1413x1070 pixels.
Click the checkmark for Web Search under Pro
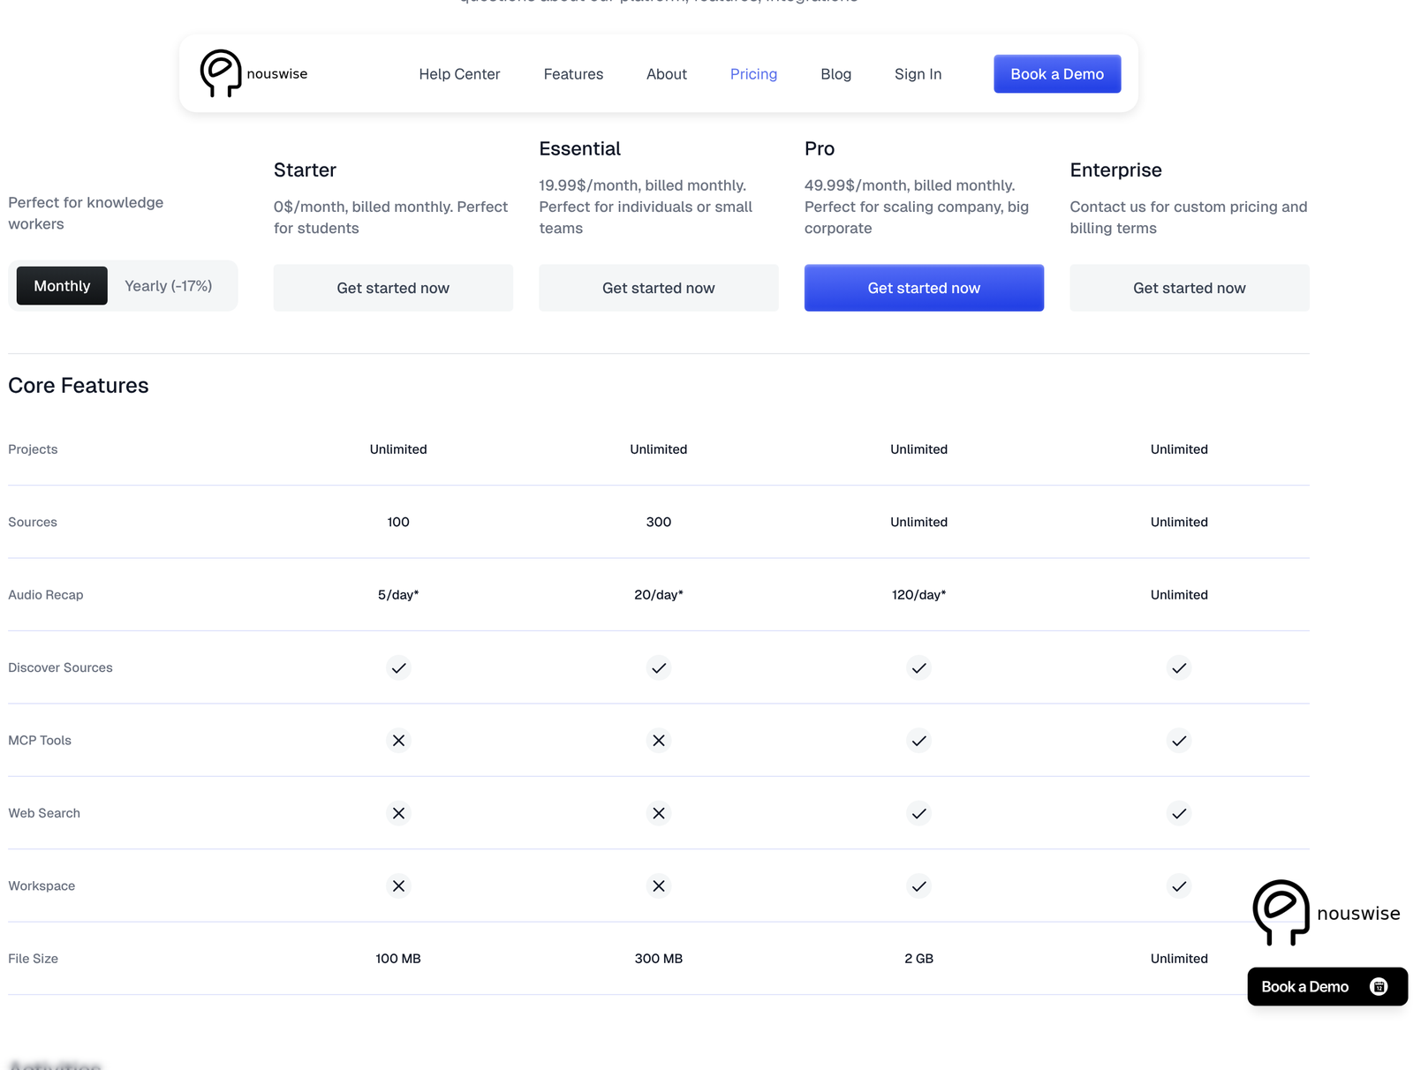coord(918,813)
